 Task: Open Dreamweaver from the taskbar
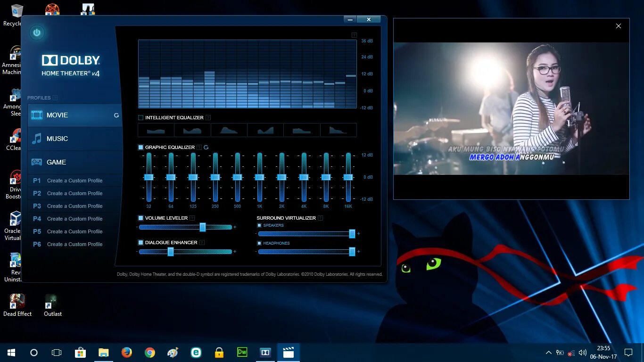tap(242, 353)
